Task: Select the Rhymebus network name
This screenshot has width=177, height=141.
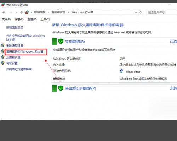Action: point(133,72)
